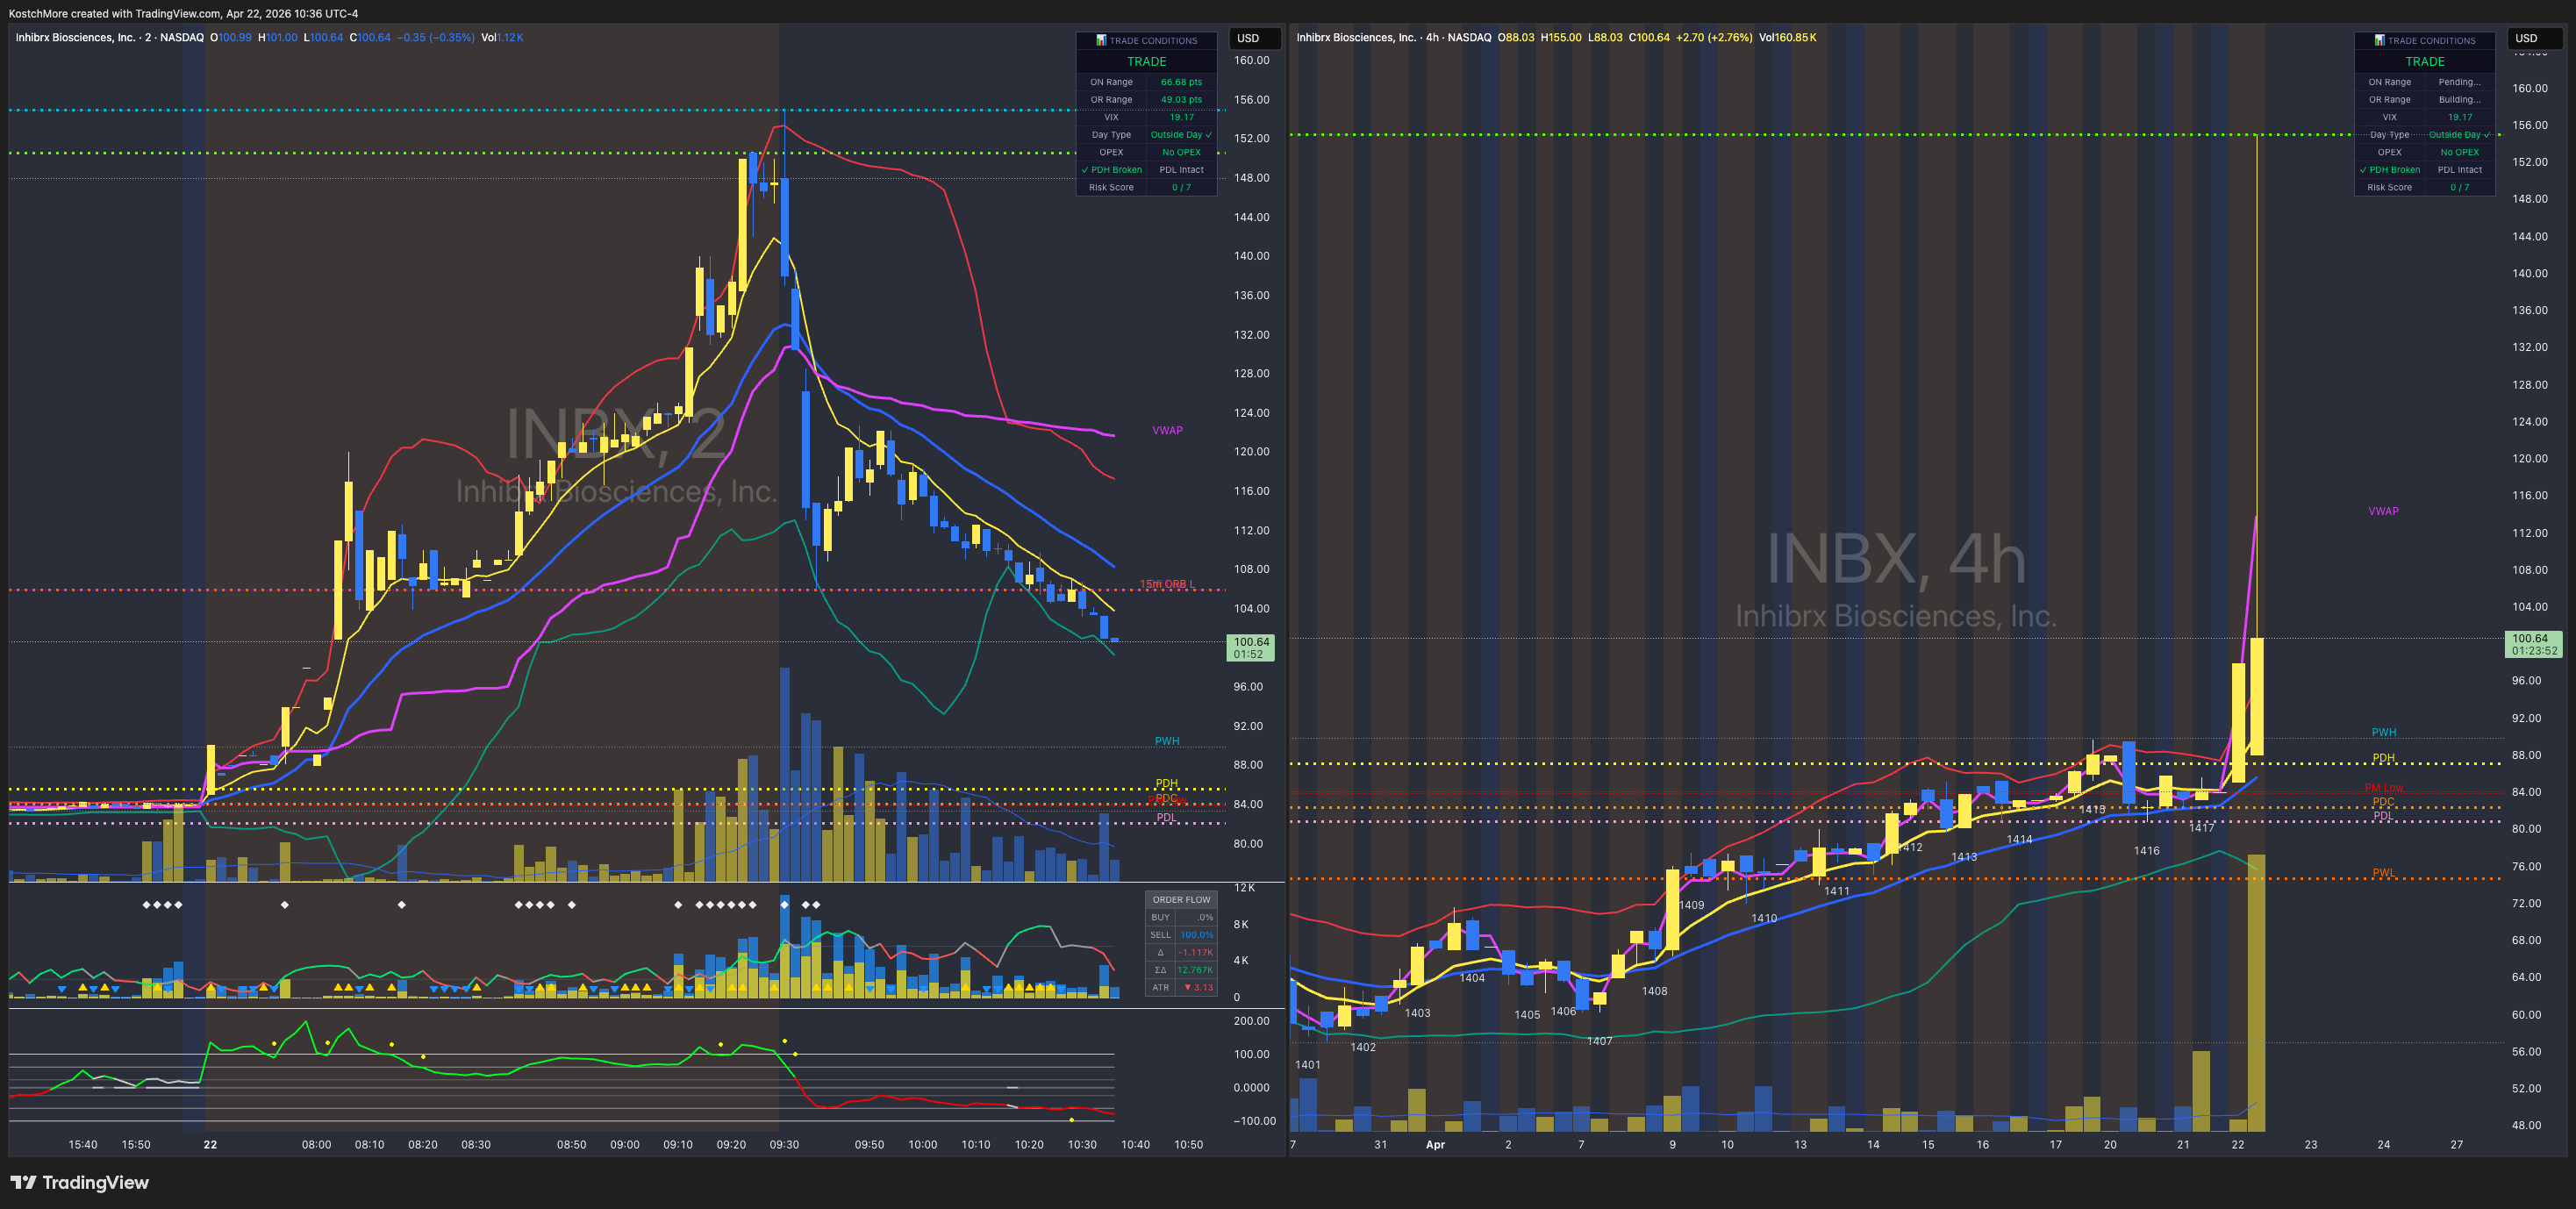Click the change '−0.35 (−0.35%)' in the 2-minute chart header
The image size is (2576, 1209).
pos(436,37)
